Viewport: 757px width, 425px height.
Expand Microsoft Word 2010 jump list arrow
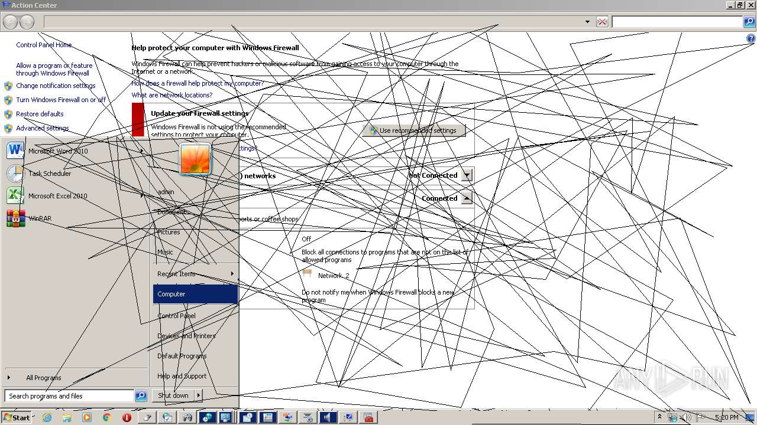(141, 151)
